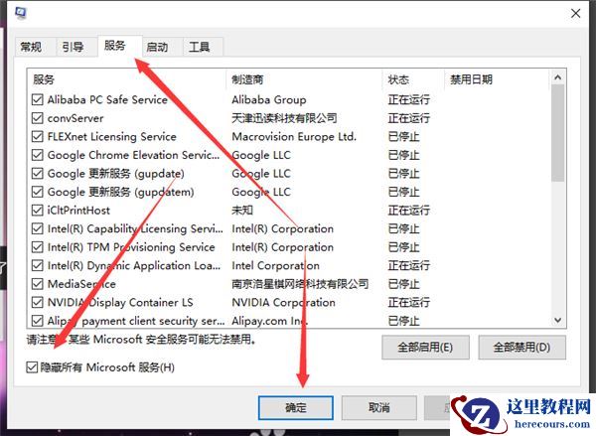The image size is (596, 436).
Task: Click the 全部禁用(D) button
Action: coord(521,347)
